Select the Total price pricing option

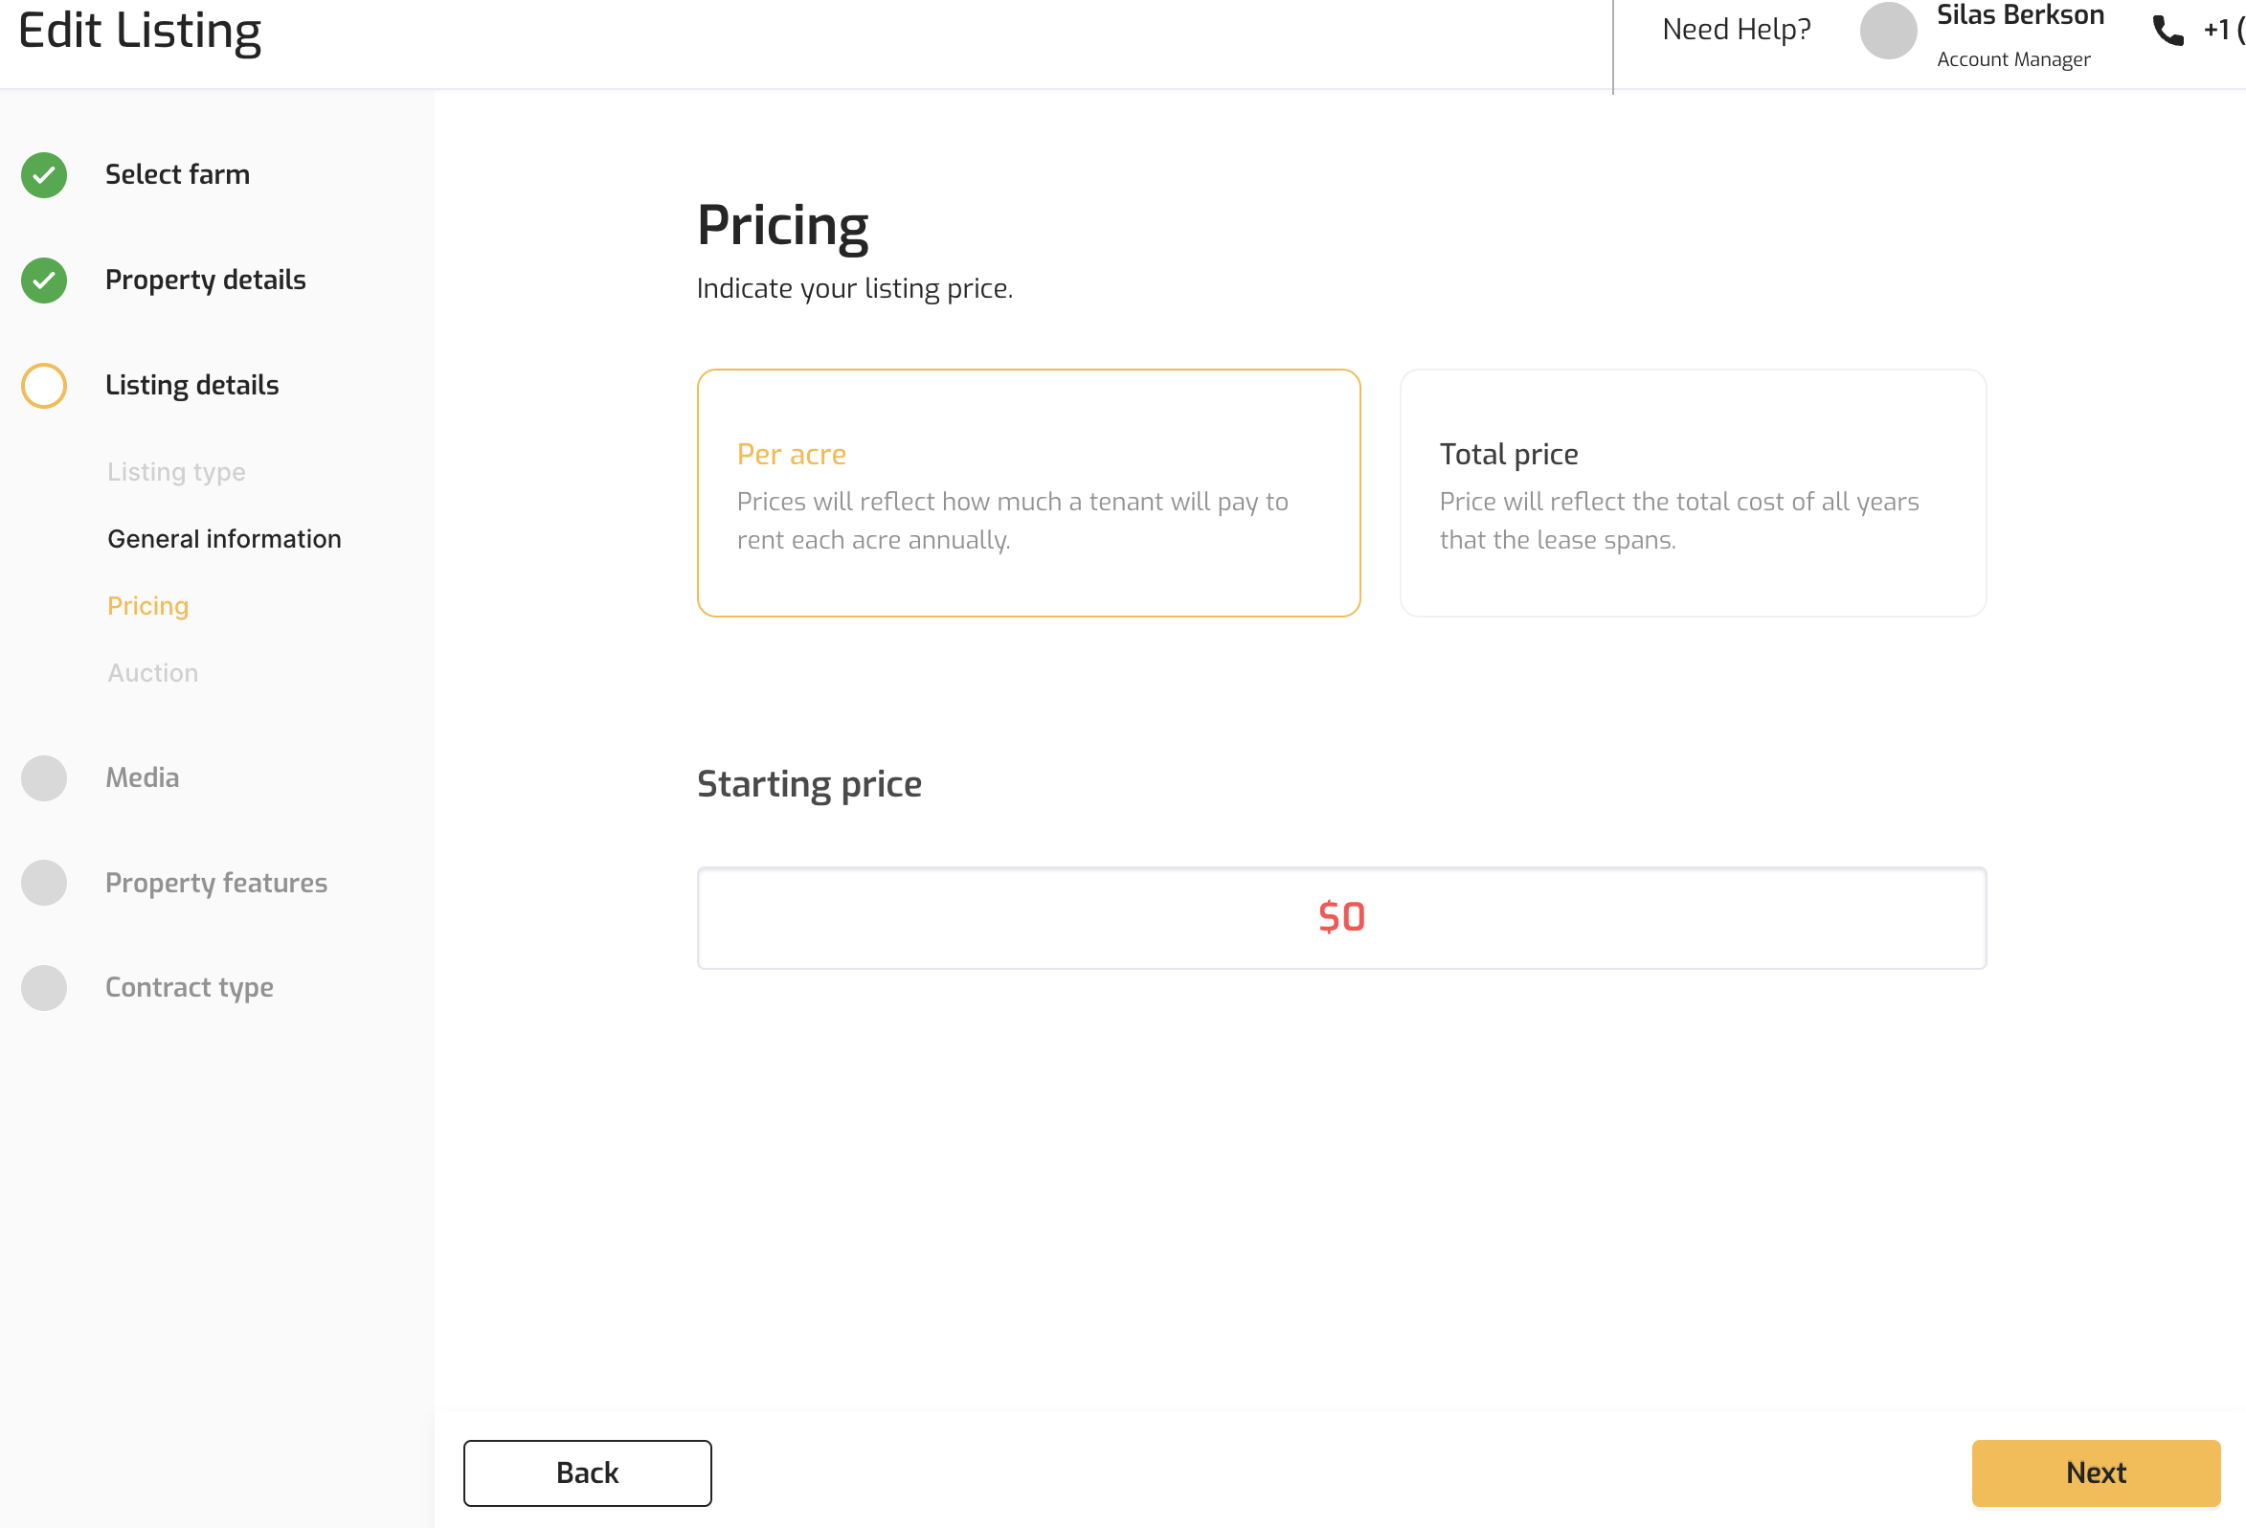click(1693, 493)
